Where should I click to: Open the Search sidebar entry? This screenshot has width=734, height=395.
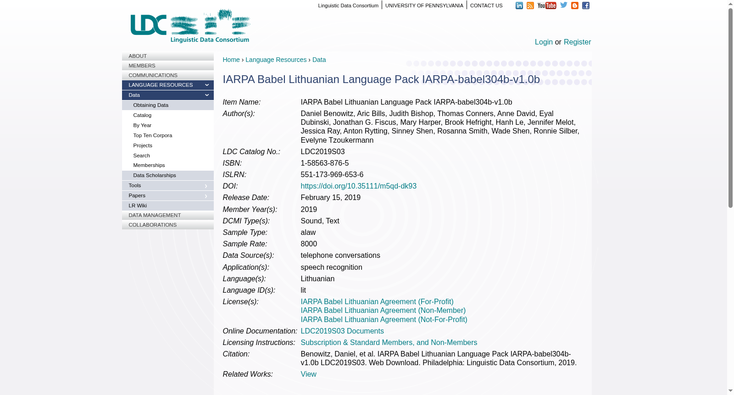(x=168, y=156)
